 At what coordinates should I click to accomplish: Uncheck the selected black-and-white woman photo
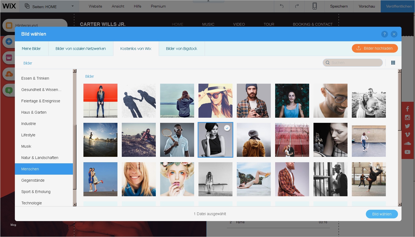pos(215,140)
